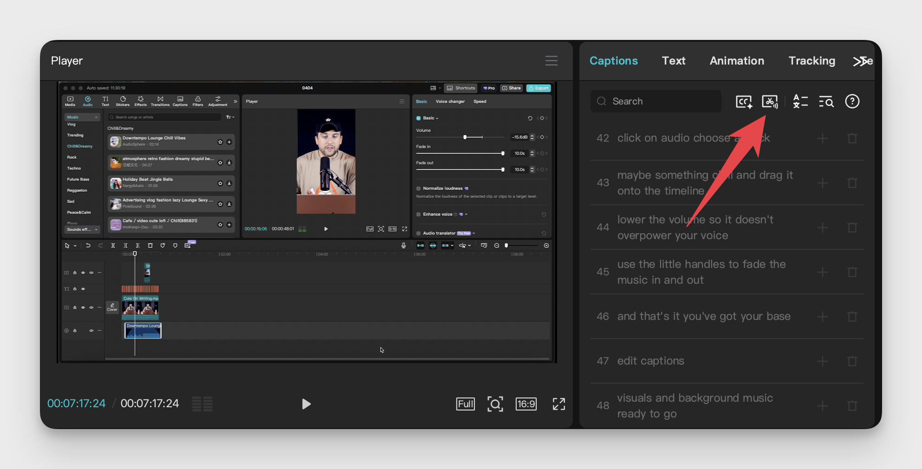Delete caption 43 using the trash icon
The height and width of the screenshot is (469, 922).
tap(852, 183)
